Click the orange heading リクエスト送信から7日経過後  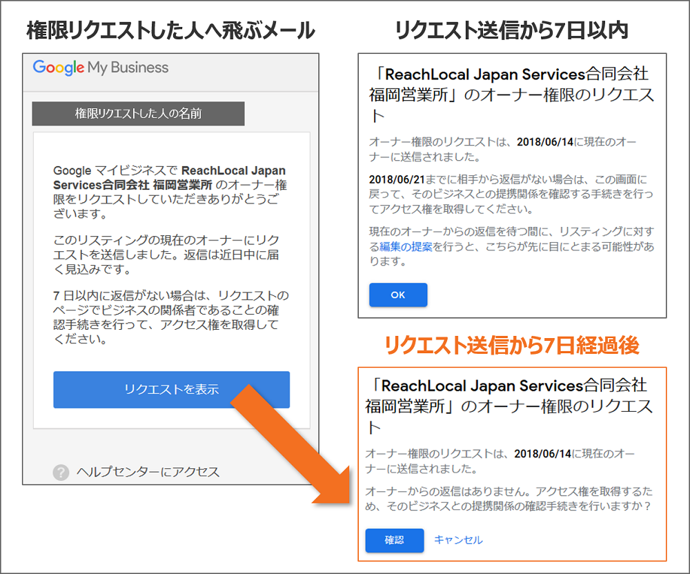coord(512,346)
